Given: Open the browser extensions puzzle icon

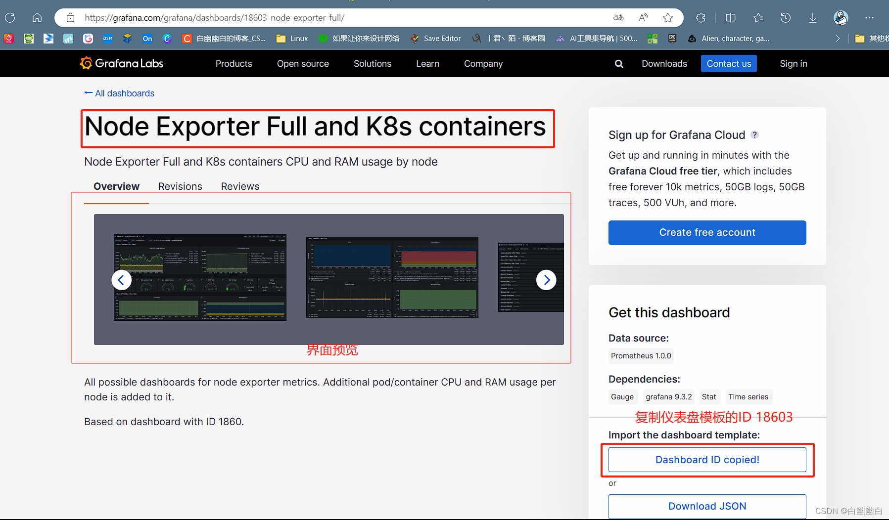Looking at the screenshot, I should point(701,18).
